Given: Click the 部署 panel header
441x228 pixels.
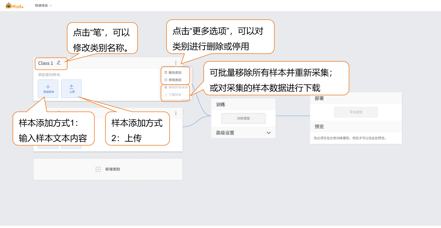Looking at the screenshot, I should pos(319,99).
